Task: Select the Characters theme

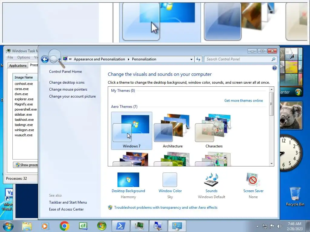Action: click(x=214, y=130)
